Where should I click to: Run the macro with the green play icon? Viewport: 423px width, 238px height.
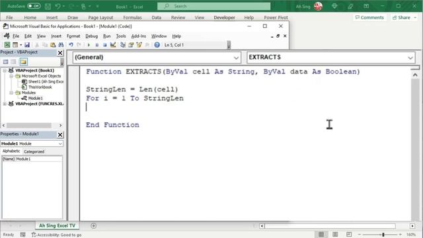(89, 45)
